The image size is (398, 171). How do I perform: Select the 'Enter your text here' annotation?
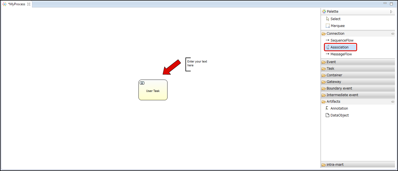point(197,64)
